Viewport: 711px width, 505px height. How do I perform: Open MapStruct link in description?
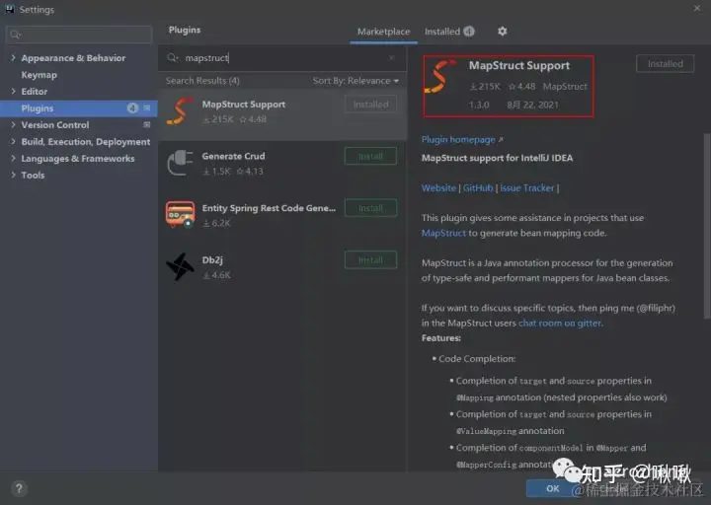443,233
